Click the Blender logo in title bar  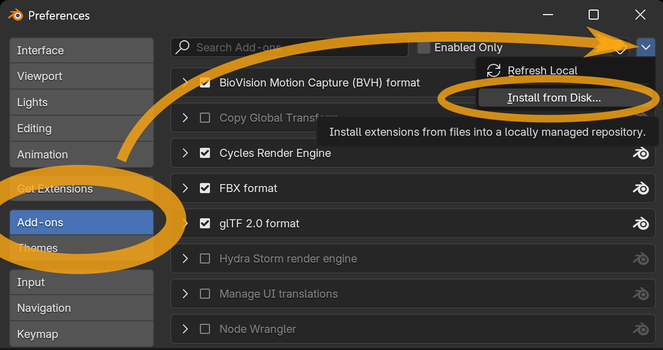point(16,15)
